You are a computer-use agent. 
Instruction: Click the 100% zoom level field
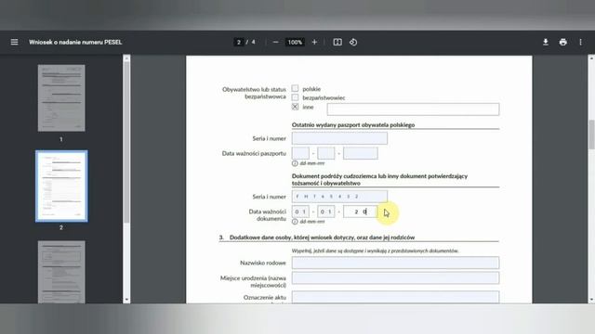coord(295,42)
